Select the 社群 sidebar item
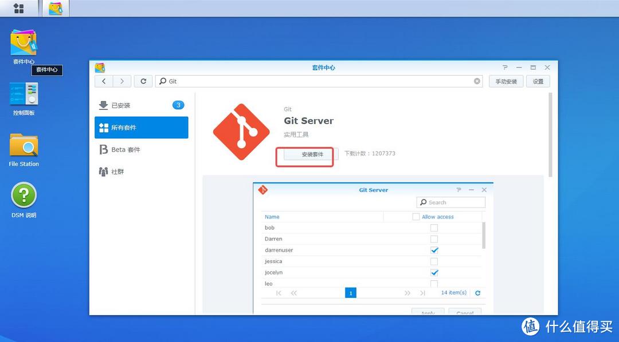The width and height of the screenshot is (619, 342). [x=142, y=172]
